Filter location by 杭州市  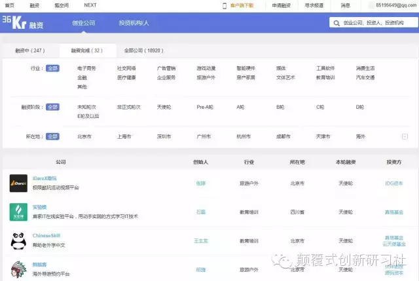click(244, 137)
